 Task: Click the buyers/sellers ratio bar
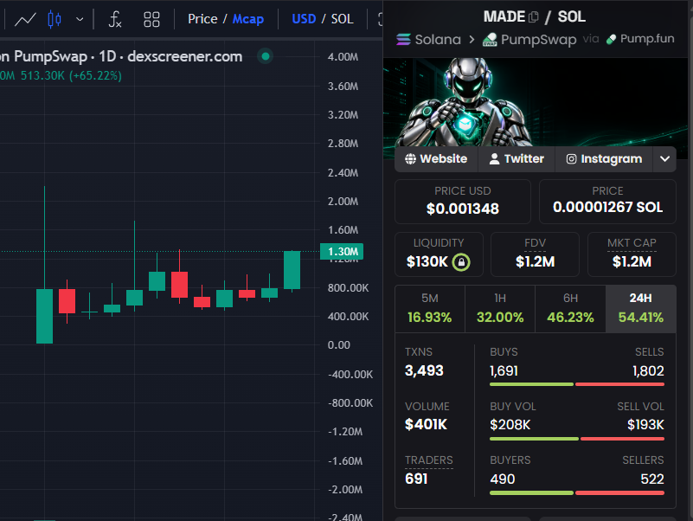click(x=577, y=492)
